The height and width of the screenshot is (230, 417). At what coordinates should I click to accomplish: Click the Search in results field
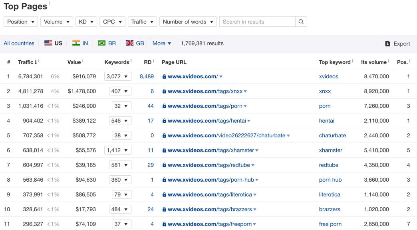257,22
